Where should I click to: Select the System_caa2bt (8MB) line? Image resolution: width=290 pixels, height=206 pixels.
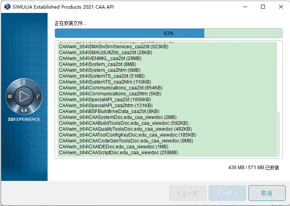97,64
